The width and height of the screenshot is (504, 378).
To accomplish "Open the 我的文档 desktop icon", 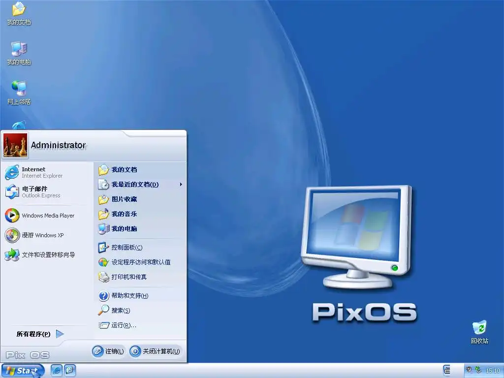I will [19, 13].
